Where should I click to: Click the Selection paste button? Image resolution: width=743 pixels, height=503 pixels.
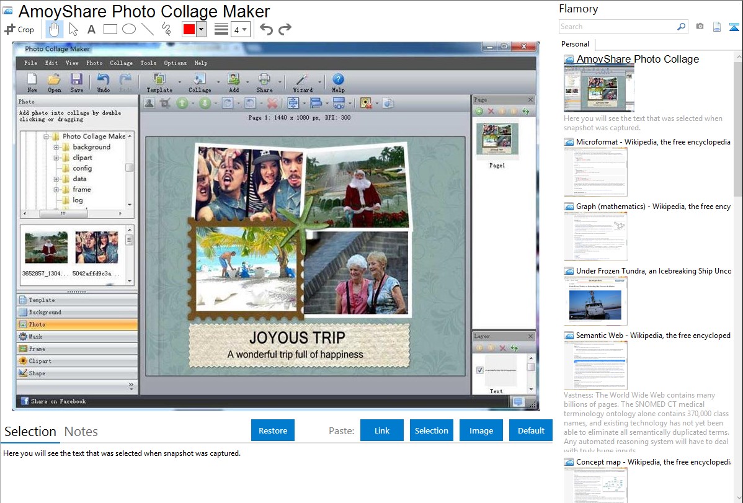tap(432, 430)
